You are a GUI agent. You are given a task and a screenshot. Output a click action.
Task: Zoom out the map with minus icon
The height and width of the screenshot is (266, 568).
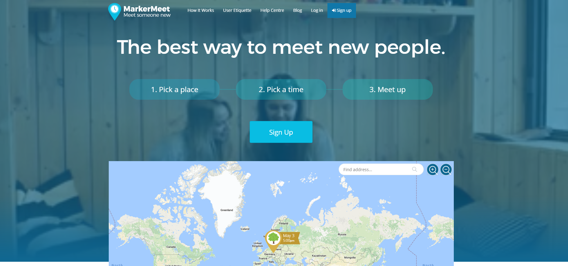pyautogui.click(x=446, y=170)
